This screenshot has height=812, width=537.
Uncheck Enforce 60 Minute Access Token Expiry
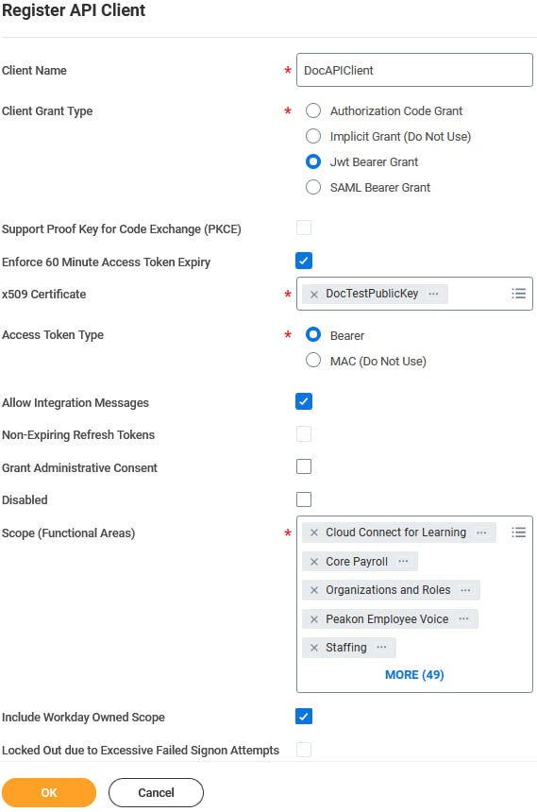[304, 261]
